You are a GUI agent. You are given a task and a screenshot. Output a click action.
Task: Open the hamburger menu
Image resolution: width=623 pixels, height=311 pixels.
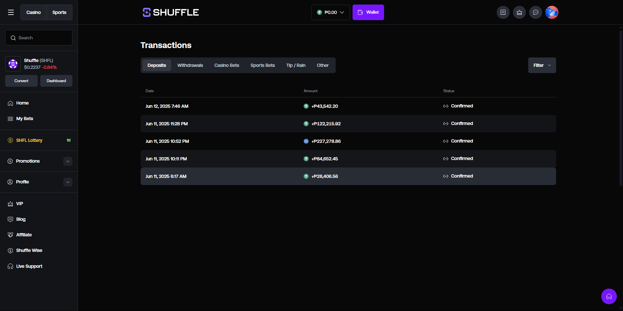click(11, 12)
